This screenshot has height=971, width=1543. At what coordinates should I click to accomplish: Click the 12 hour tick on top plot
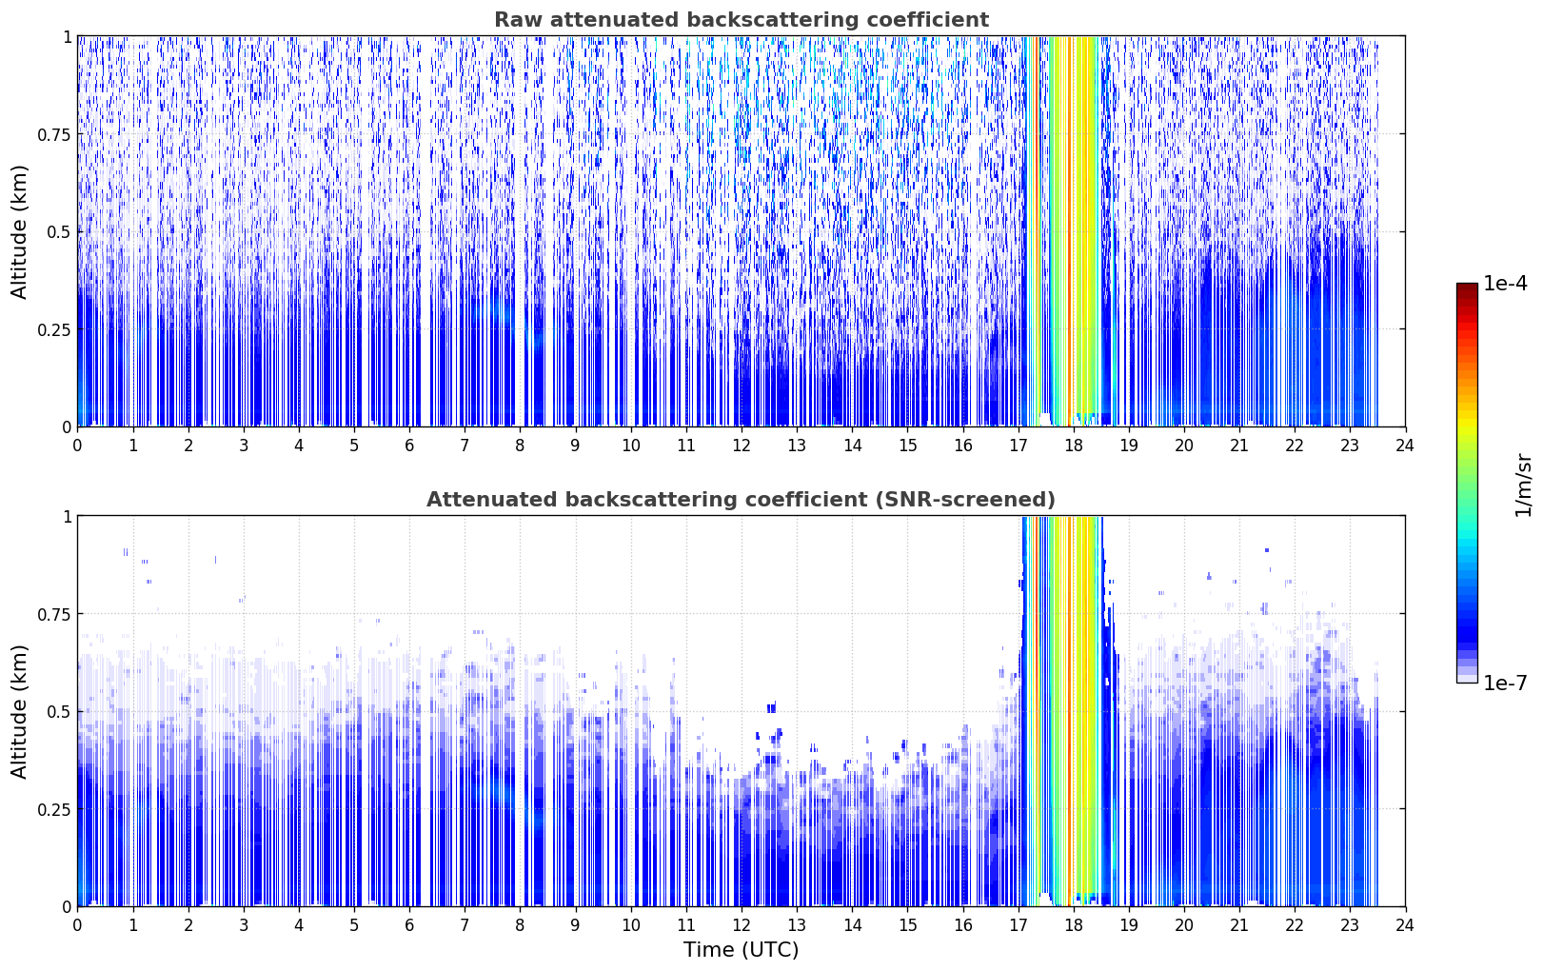click(x=742, y=445)
